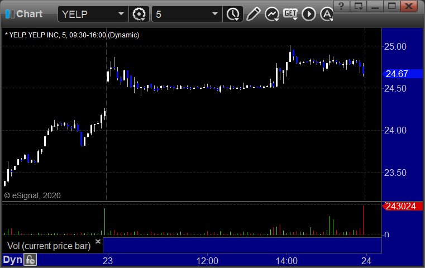Click the Chart window icon
The height and width of the screenshot is (268, 425).
pos(9,14)
